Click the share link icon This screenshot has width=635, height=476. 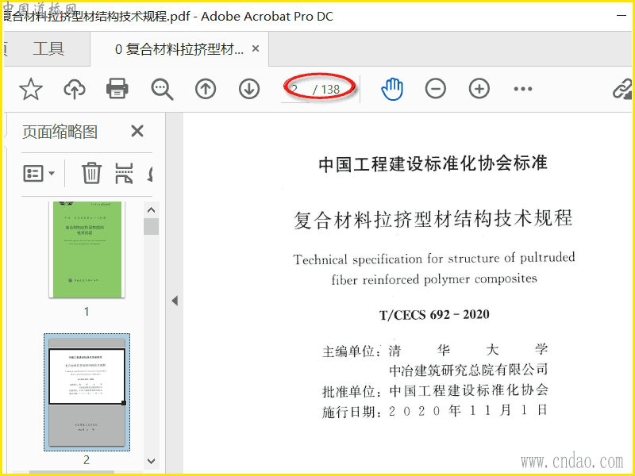(x=622, y=89)
